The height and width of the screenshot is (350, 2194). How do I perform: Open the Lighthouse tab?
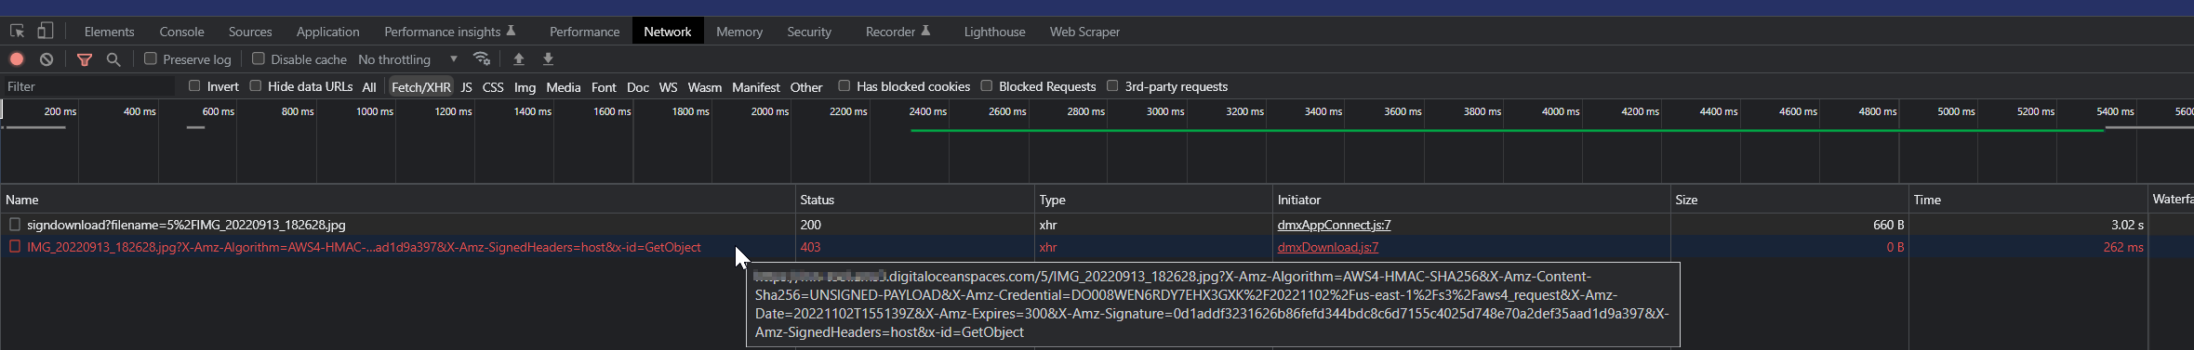pos(994,32)
